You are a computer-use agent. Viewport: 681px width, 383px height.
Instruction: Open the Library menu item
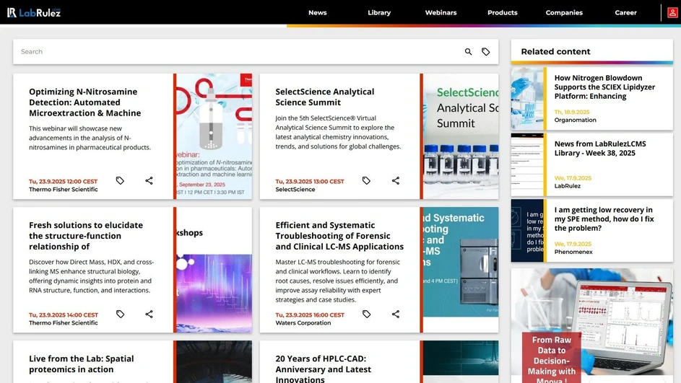point(378,12)
